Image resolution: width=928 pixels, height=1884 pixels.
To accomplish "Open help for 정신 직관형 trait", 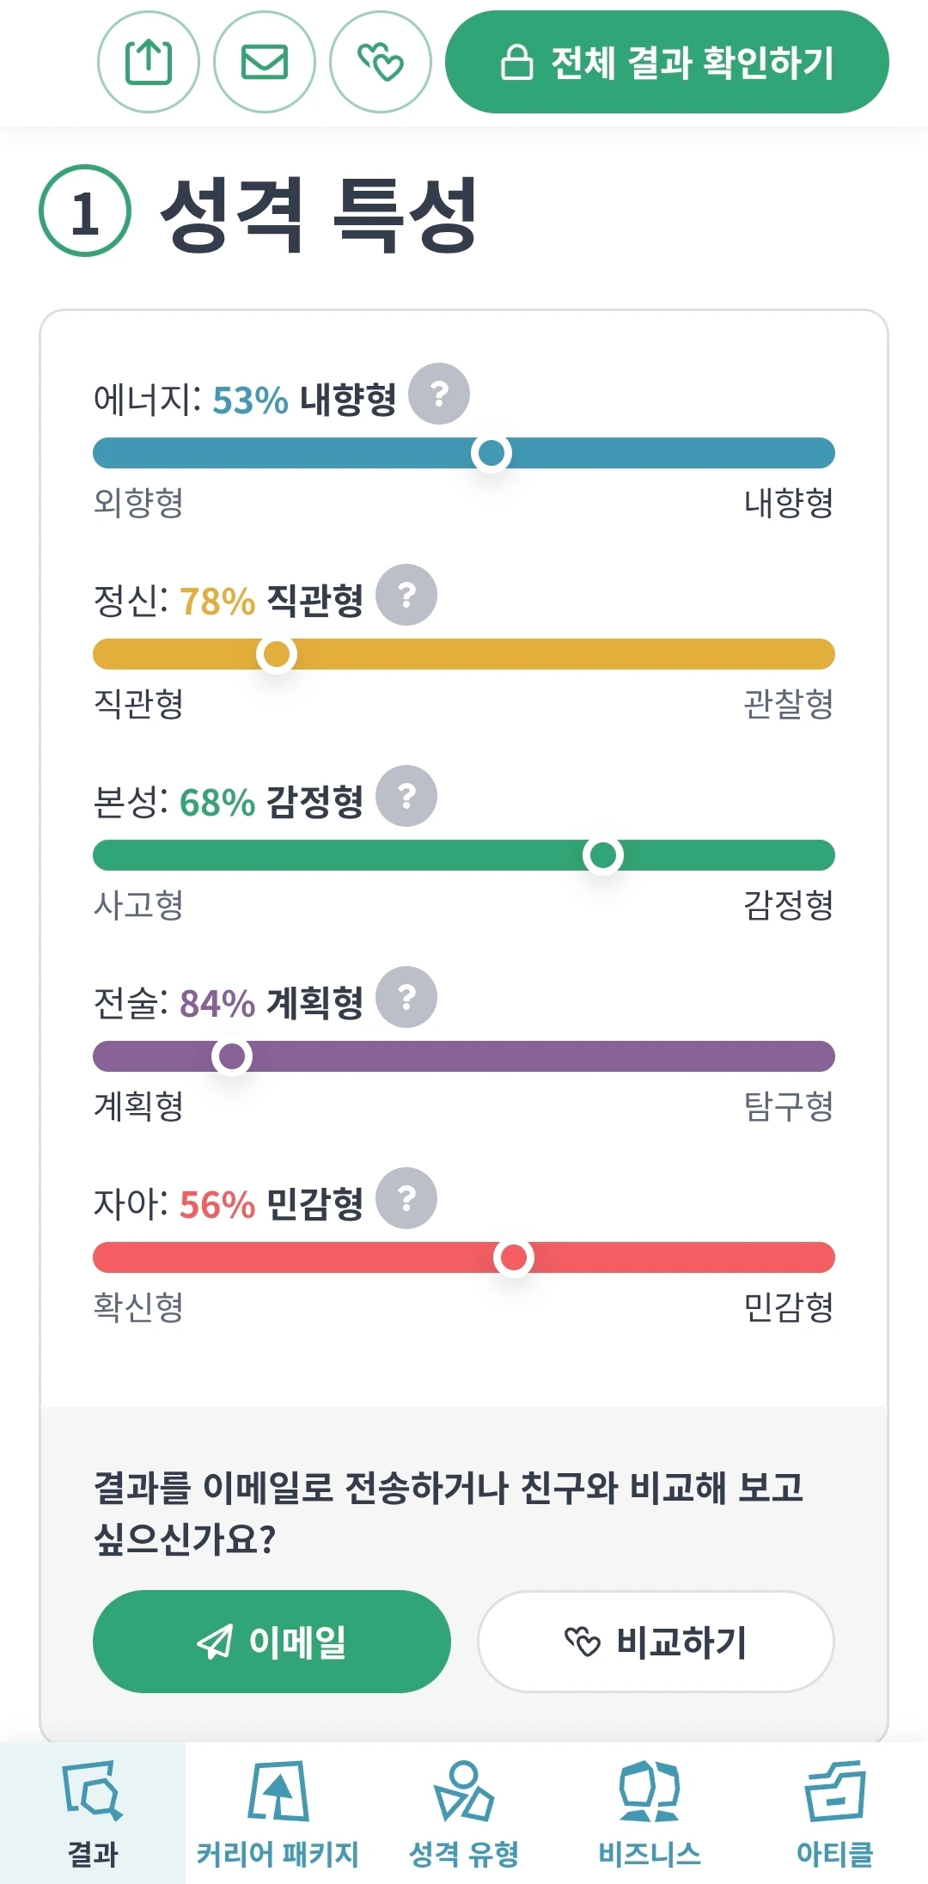I will click(x=406, y=595).
